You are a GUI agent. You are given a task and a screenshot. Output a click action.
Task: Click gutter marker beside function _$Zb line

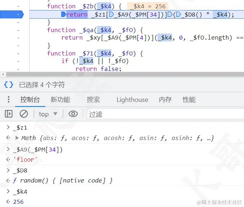[x=18, y=6]
